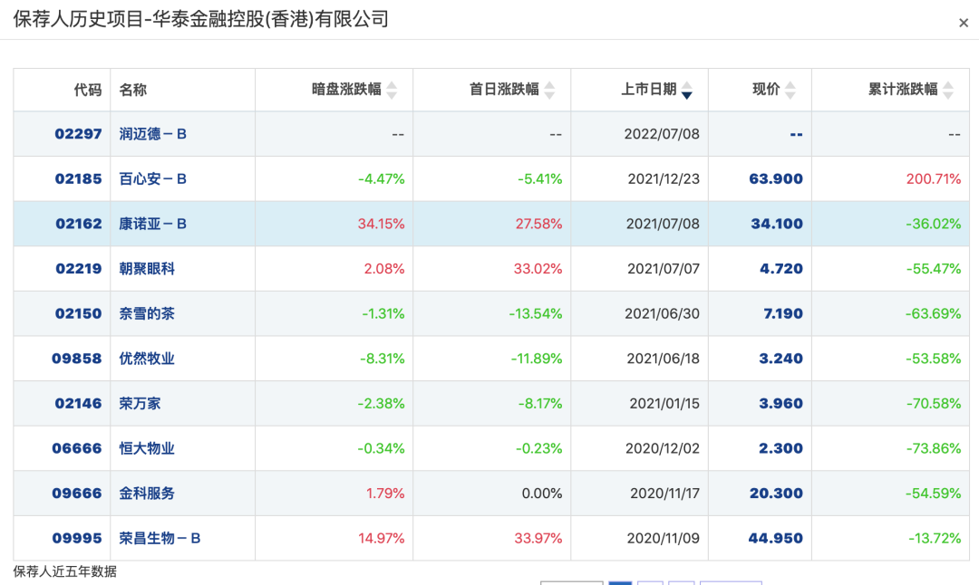This screenshot has width=979, height=585.
Task: Toggle the 上市日期 sort arrows
Action: (x=687, y=91)
